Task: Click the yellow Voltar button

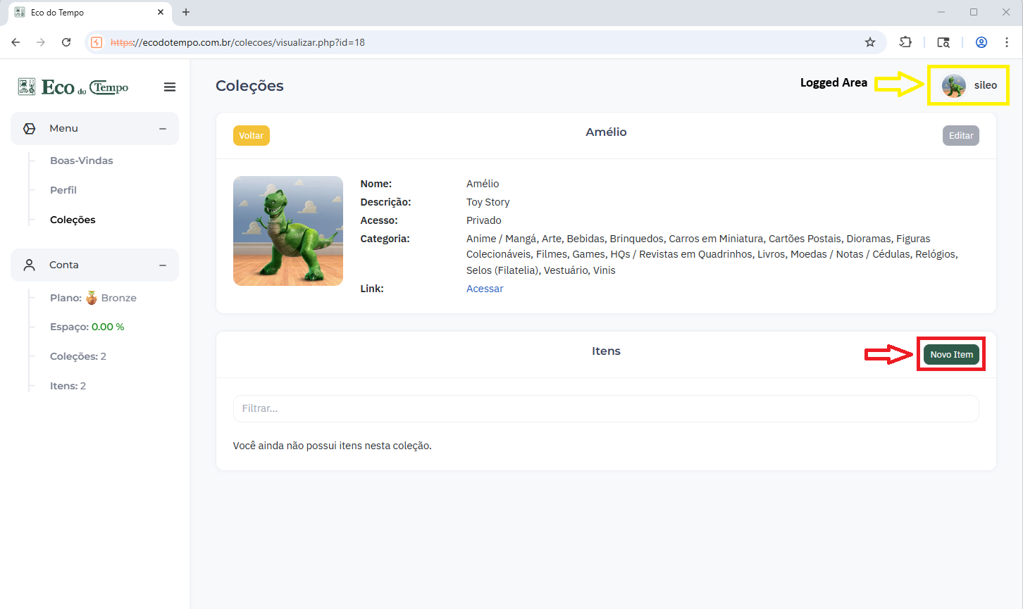Action: (252, 136)
